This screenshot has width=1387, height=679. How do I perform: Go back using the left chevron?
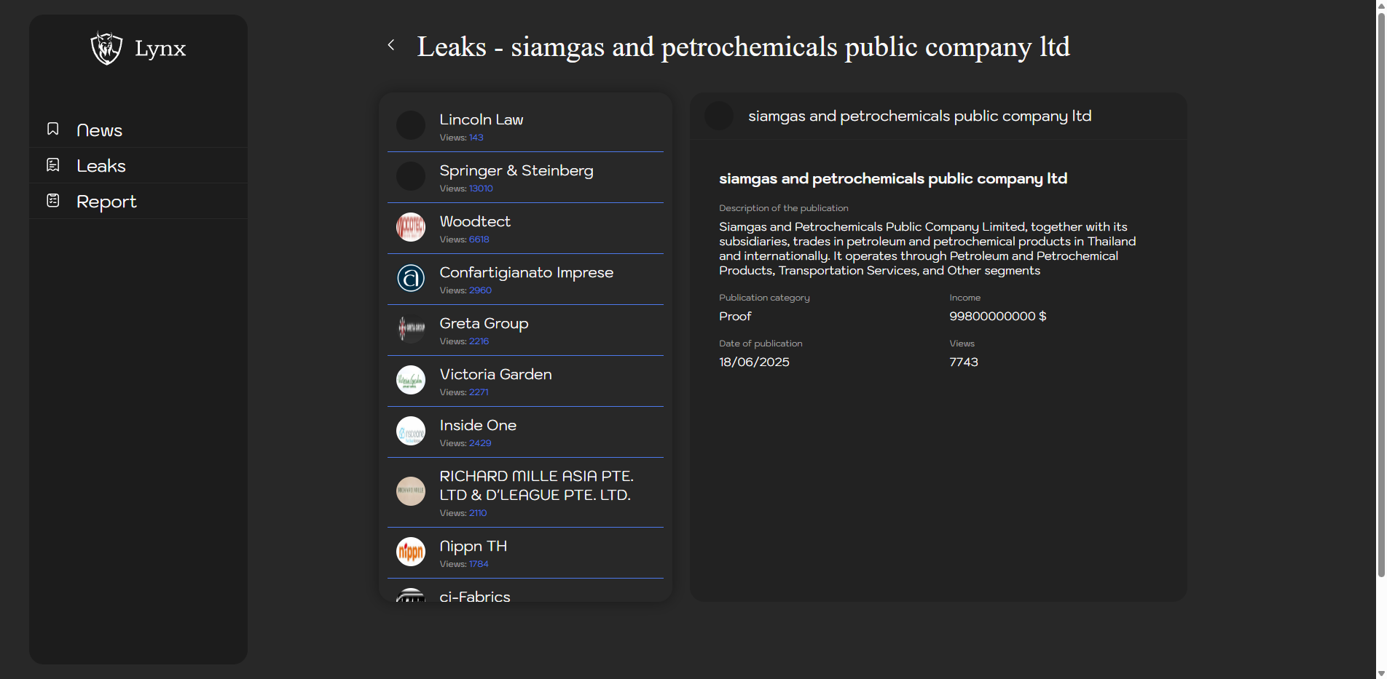391,45
